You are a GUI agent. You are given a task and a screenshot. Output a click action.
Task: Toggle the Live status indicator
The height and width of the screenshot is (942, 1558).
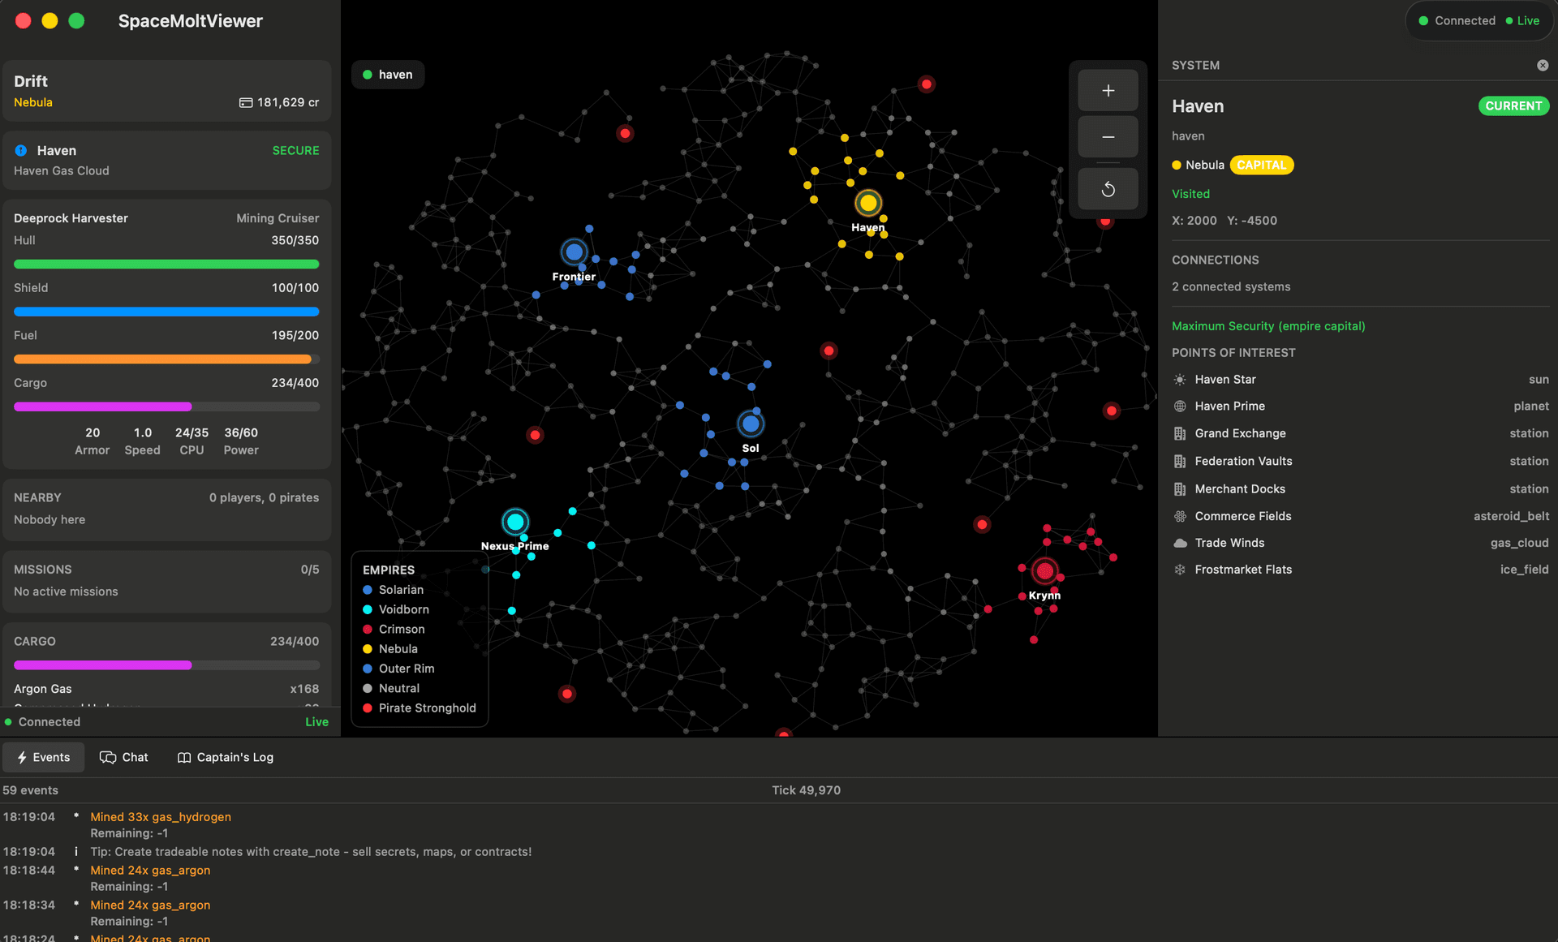pyautogui.click(x=1529, y=20)
